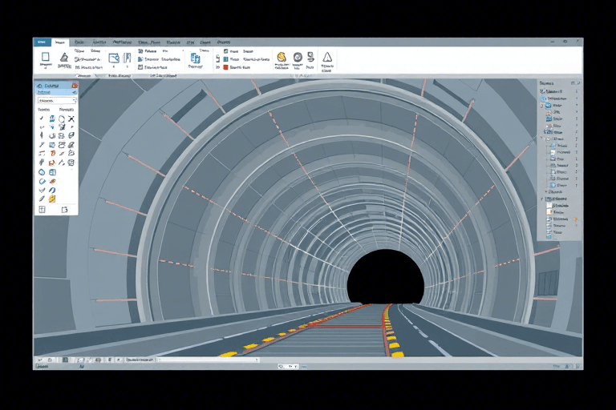The height and width of the screenshot is (410, 616).
Task: Toggle the first checkbox in the right tree
Action: click(x=543, y=93)
